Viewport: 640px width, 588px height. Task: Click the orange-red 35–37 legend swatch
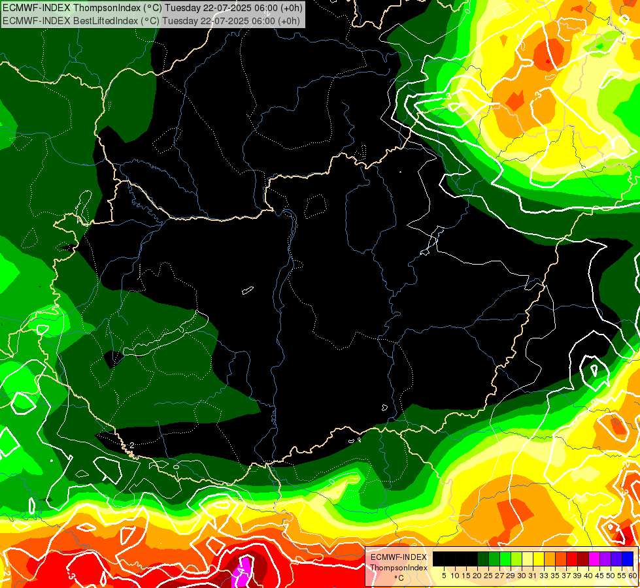click(561, 559)
